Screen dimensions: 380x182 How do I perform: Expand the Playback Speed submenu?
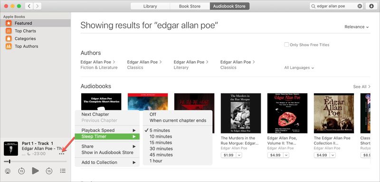coord(107,130)
